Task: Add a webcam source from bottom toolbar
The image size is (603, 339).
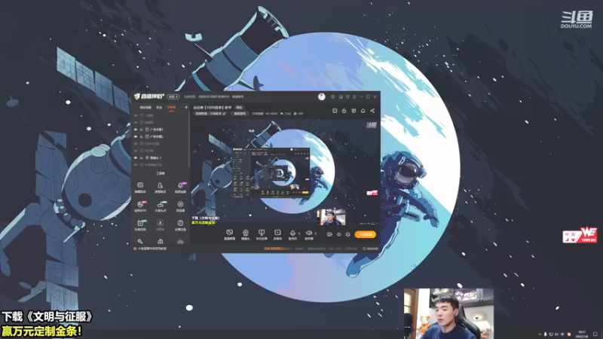Action: coord(246,234)
